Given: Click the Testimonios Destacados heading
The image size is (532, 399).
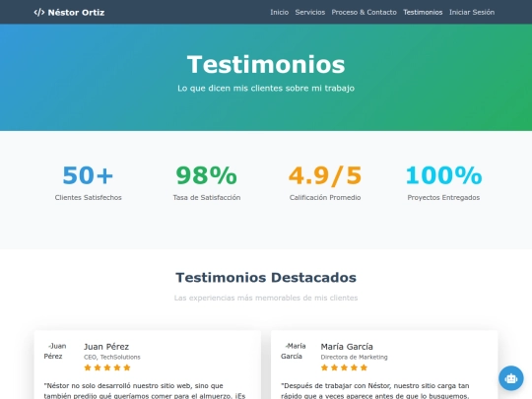Looking at the screenshot, I should tap(266, 278).
